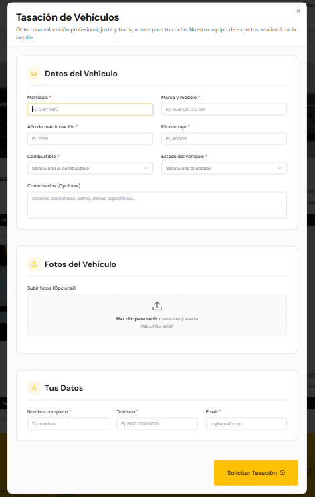315x497 pixels.
Task: Click the Teléfono input field
Action: point(157,424)
